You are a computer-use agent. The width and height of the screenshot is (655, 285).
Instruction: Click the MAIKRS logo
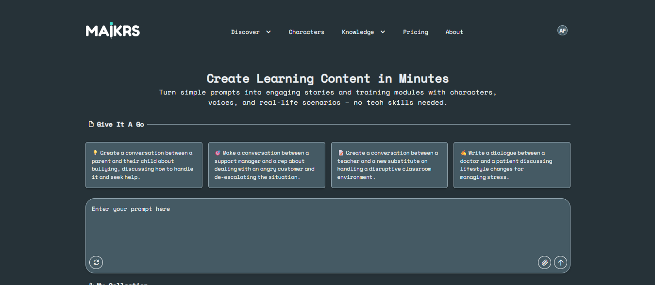click(x=113, y=31)
